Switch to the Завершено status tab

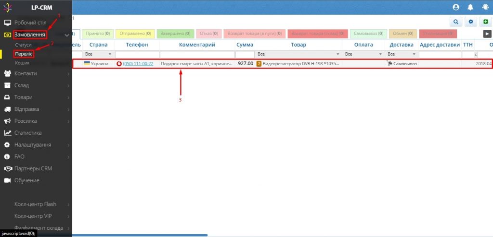pyautogui.click(x=175, y=34)
